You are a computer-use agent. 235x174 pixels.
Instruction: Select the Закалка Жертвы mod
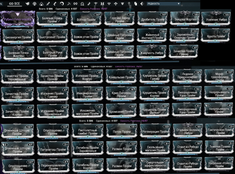[185, 19]
